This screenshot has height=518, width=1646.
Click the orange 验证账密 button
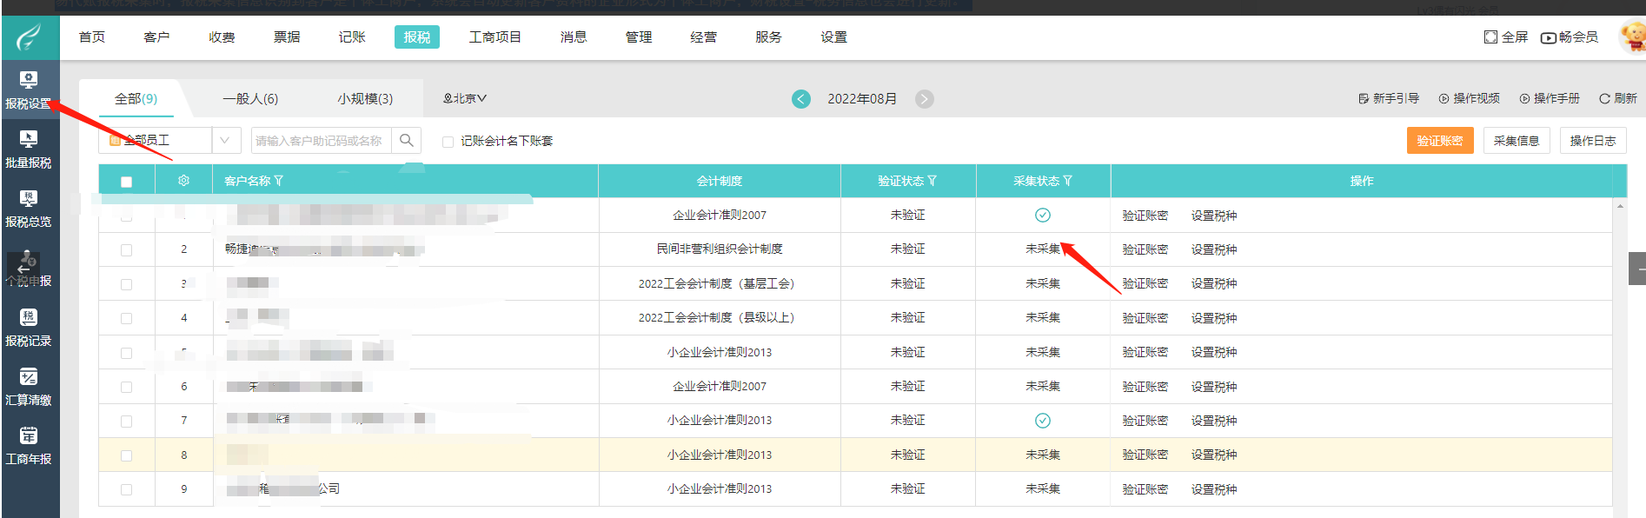[1439, 141]
